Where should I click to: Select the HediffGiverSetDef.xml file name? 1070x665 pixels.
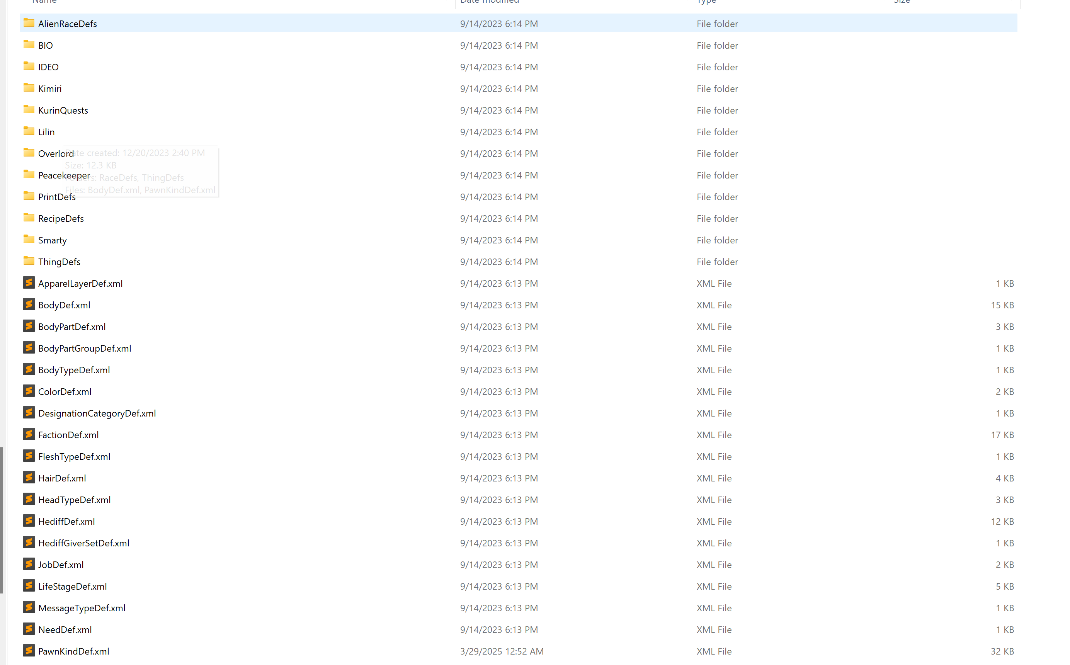coord(83,543)
